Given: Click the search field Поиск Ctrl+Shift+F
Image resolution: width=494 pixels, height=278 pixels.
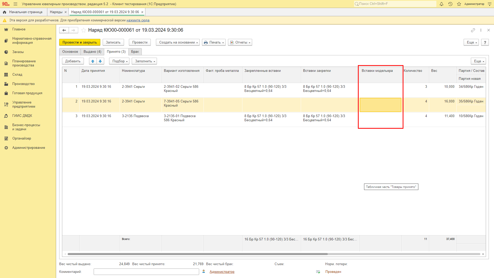Looking at the screenshot, I should [395, 4].
